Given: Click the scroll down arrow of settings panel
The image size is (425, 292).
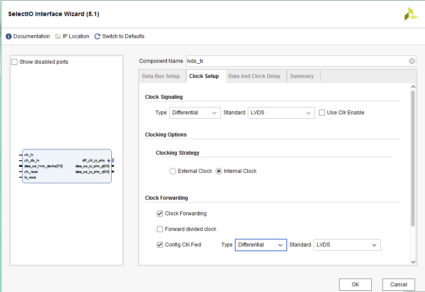Looking at the screenshot, I should tap(413, 262).
